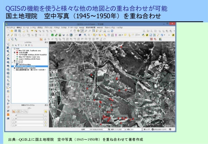Open project with the yellow folder icon
Image resolution: width=208 pixels, height=144 pixels.
coord(12,31)
